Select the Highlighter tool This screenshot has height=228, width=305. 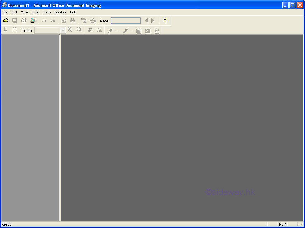(x=125, y=31)
